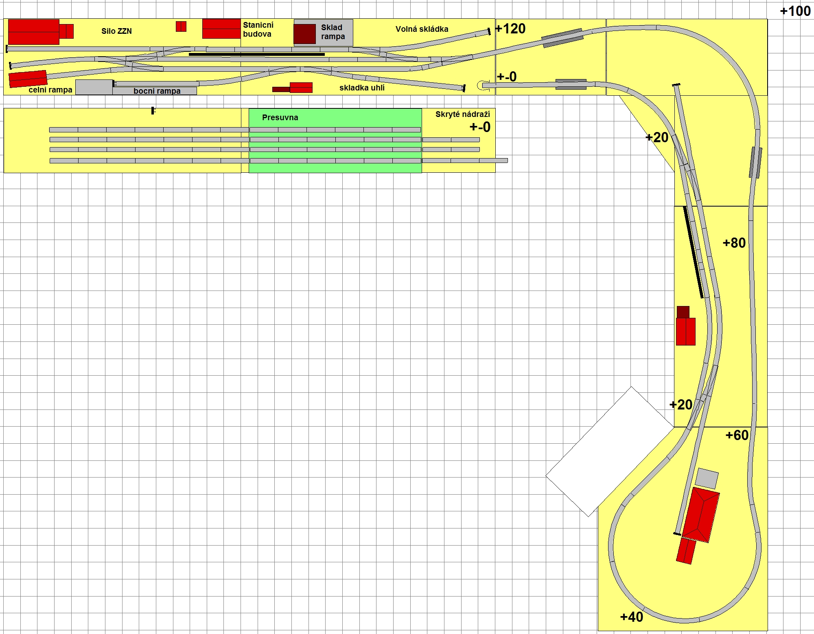814x634 pixels.
Task: Click the small red square near Silo ZZN
Action: [181, 26]
